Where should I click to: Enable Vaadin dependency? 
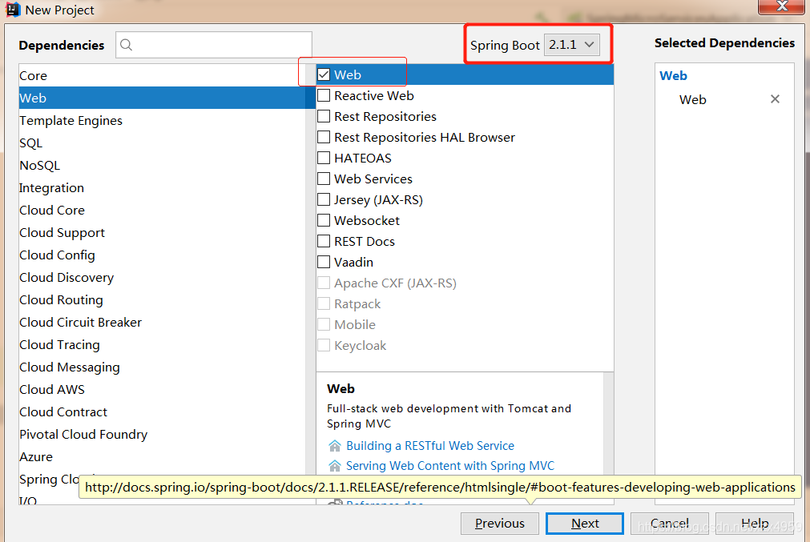[324, 262]
